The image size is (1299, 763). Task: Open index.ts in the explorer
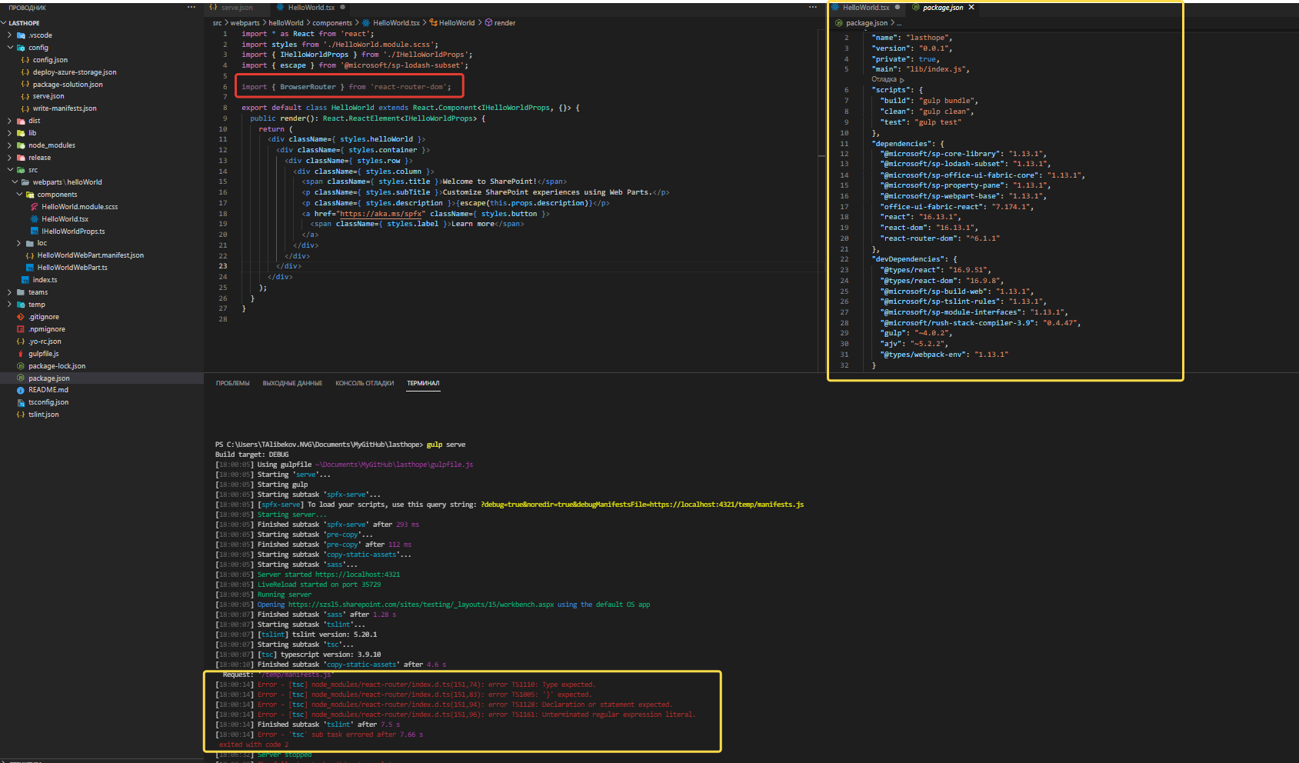click(x=45, y=280)
